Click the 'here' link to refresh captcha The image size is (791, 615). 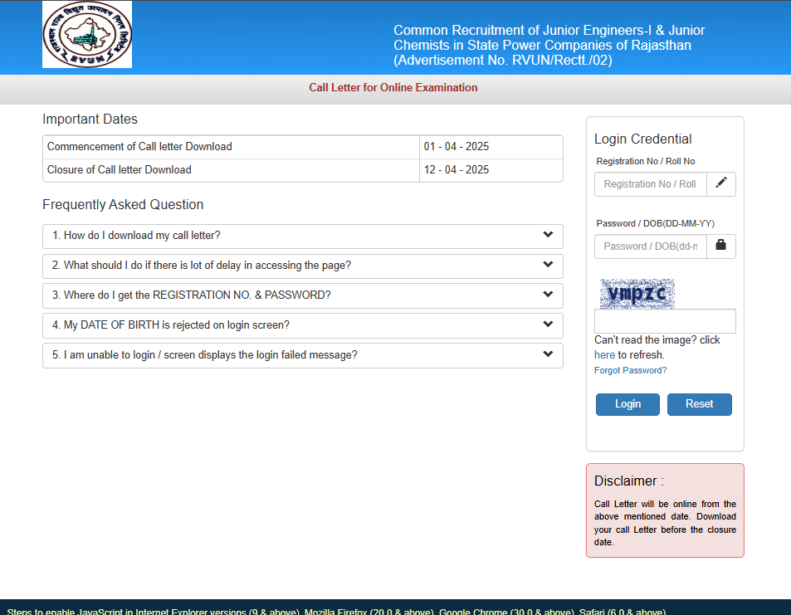click(x=604, y=355)
